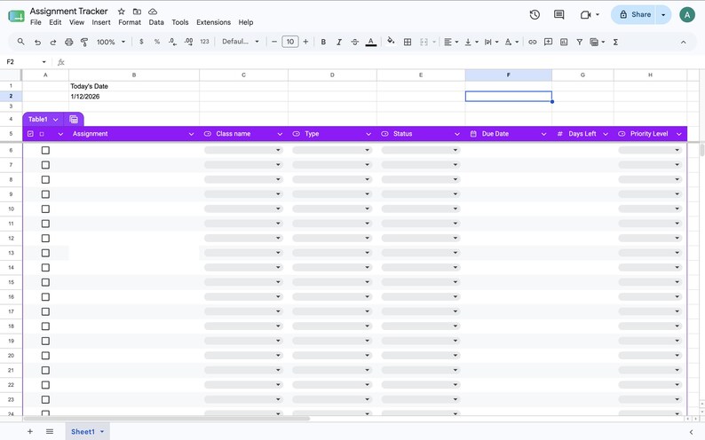
Task: Click the insert chart icon
Action: click(564, 42)
